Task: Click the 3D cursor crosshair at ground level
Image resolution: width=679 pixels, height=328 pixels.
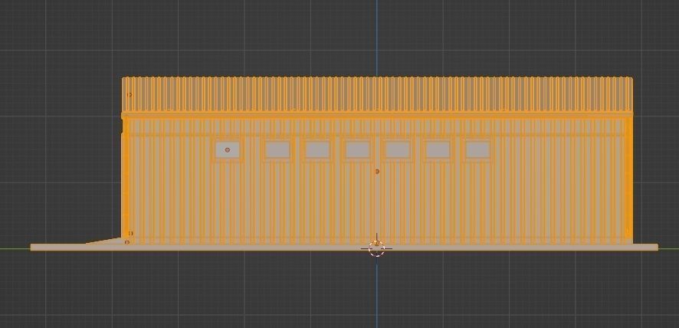Action: coord(376,249)
